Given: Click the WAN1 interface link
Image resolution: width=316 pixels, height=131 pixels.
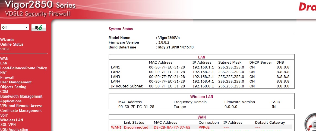Looking at the screenshot, I should click(x=116, y=127).
